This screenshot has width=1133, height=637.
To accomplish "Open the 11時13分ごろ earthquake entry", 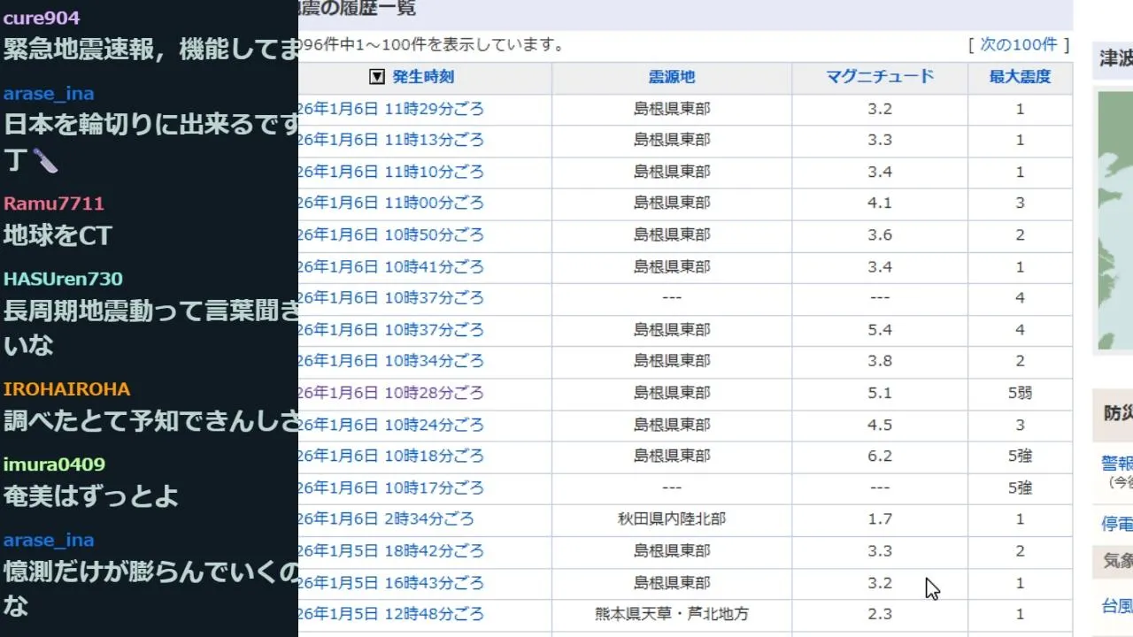I will (391, 140).
